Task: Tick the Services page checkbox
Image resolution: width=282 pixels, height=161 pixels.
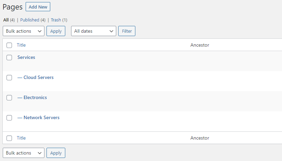Action: 9,58
